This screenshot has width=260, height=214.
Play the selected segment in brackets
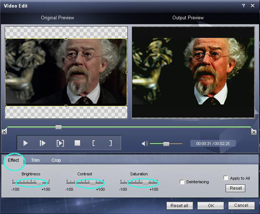(60, 143)
